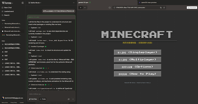The height and width of the screenshot is (104, 198).
Task: Select the gemini-3.1-pro preview tab
Action: click(x=83, y=3)
